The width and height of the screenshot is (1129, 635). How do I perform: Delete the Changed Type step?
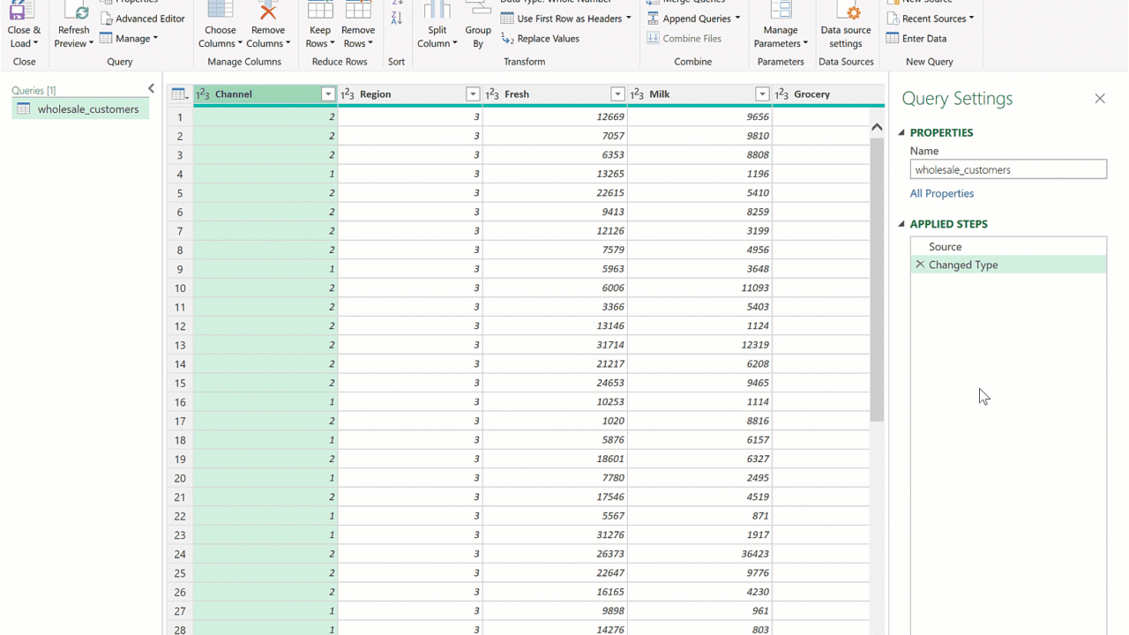click(x=920, y=265)
